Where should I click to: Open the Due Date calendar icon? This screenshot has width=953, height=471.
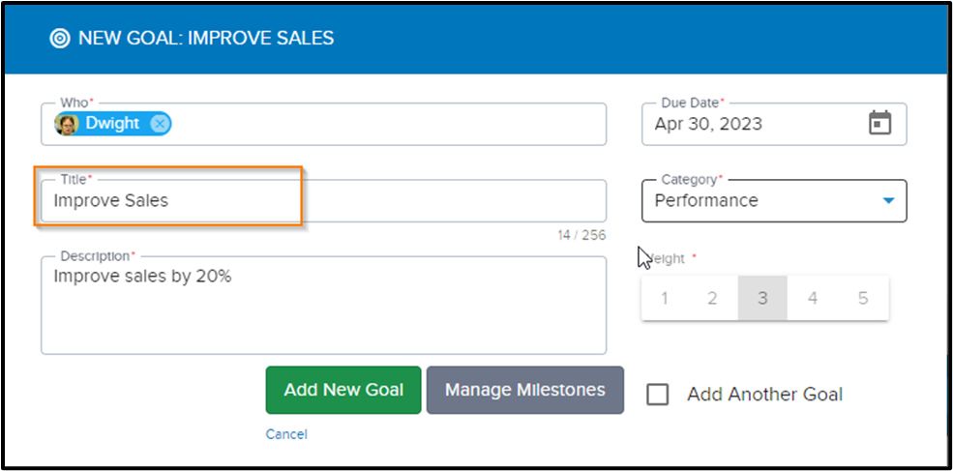(x=879, y=124)
